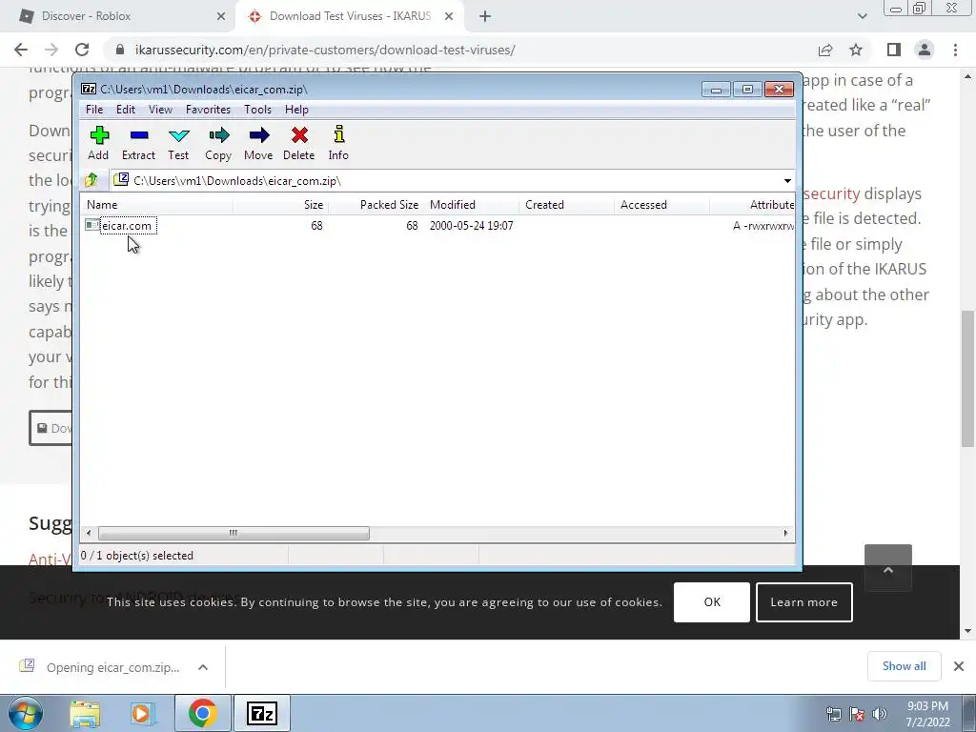
Task: Open a new Chrome tab
Action: pos(485,17)
